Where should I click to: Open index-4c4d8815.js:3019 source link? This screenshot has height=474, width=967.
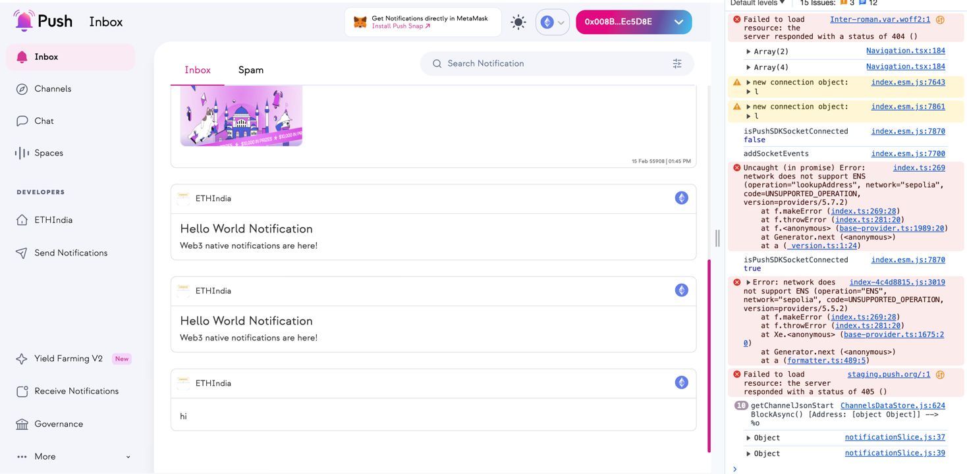coord(897,282)
